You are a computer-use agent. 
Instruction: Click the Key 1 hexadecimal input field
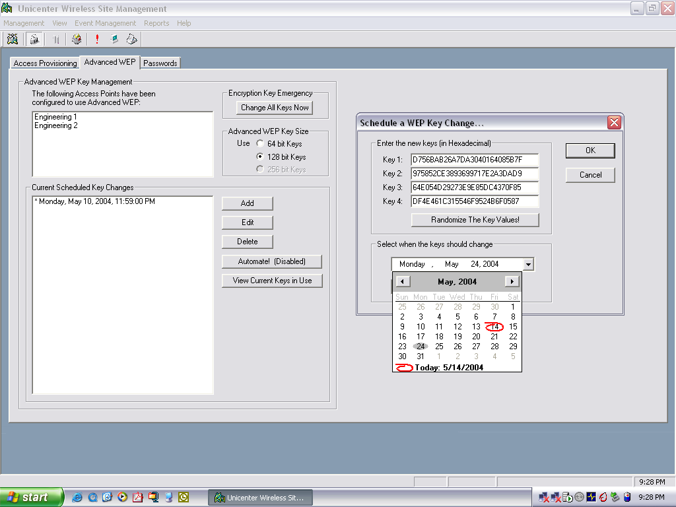pos(475,160)
